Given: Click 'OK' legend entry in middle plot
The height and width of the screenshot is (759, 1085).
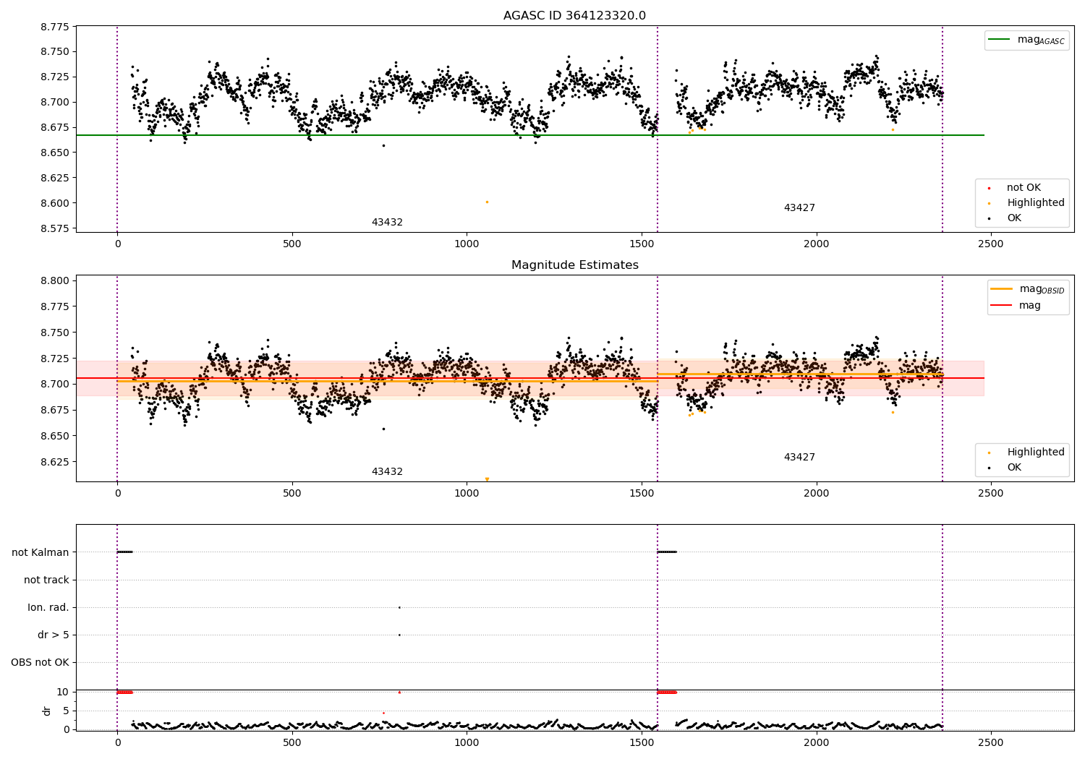Looking at the screenshot, I should point(1013,468).
